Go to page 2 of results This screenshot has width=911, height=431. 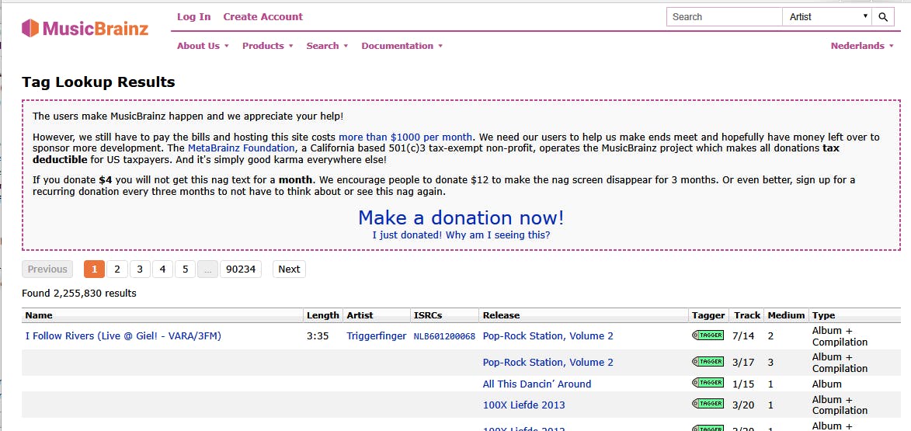pos(116,269)
